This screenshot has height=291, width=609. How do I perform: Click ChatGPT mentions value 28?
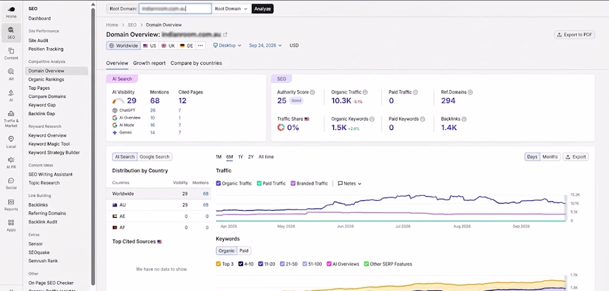[153, 110]
